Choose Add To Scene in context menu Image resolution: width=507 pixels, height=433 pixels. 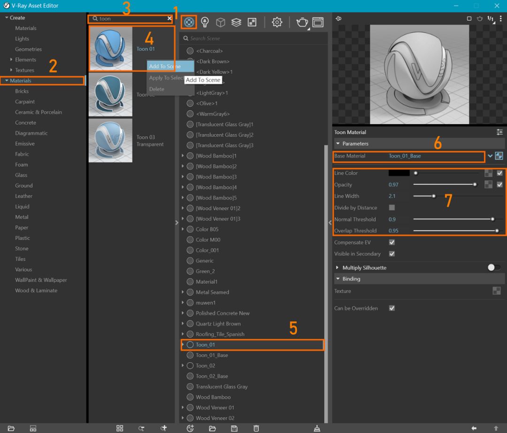point(170,66)
